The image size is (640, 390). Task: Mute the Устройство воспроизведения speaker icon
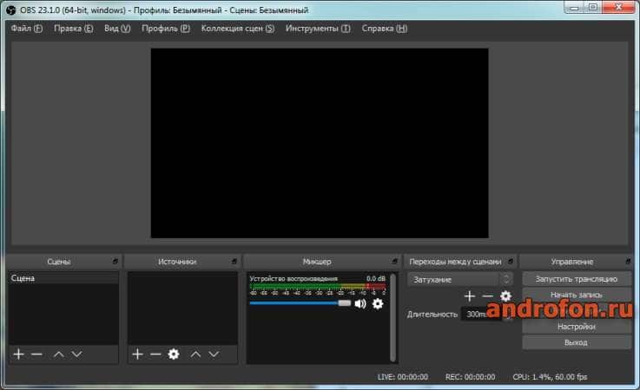[360, 303]
